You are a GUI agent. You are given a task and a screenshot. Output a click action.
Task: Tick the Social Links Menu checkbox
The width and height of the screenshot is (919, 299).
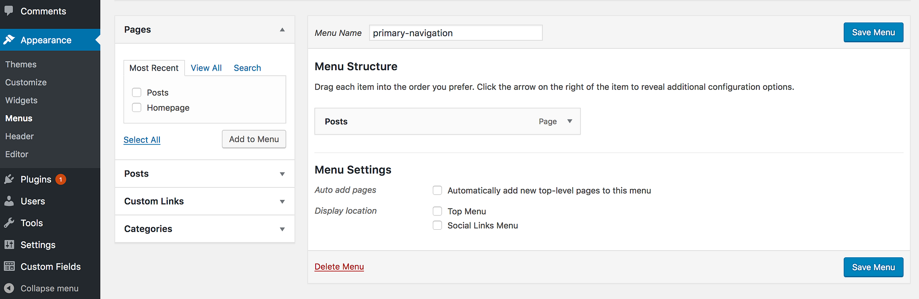click(x=437, y=225)
